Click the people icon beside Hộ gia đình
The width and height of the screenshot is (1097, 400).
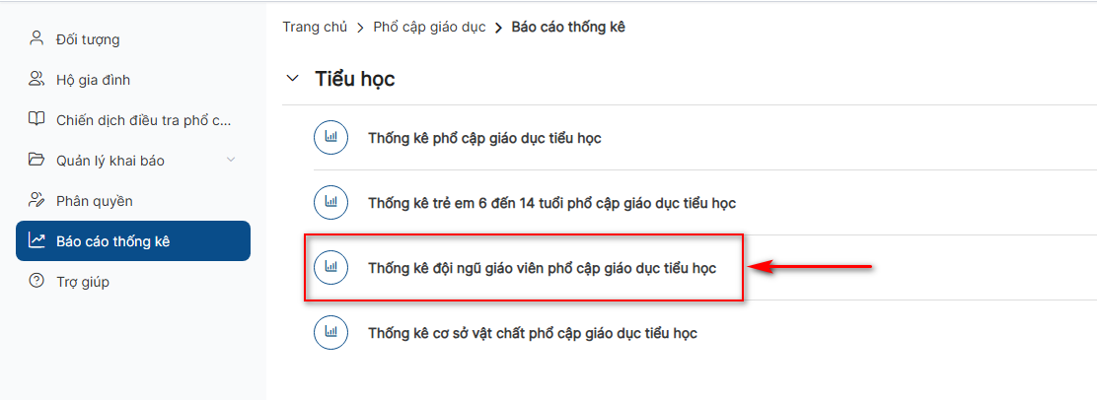pyautogui.click(x=37, y=79)
